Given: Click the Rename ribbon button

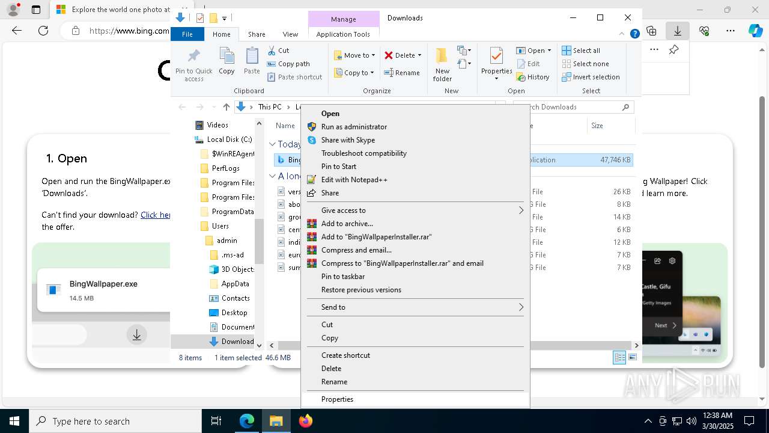Looking at the screenshot, I should (x=402, y=73).
